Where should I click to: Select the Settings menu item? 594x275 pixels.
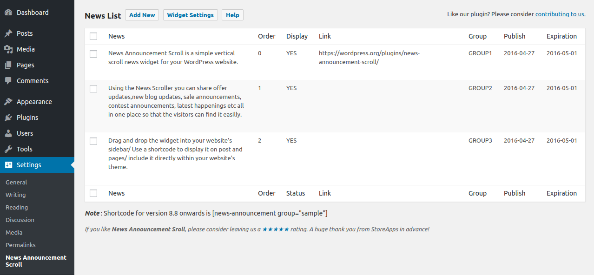[37, 165]
